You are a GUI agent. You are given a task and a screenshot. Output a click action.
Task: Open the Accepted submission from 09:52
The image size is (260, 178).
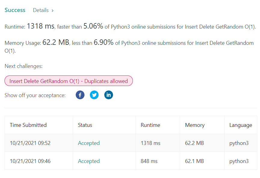click(x=89, y=143)
